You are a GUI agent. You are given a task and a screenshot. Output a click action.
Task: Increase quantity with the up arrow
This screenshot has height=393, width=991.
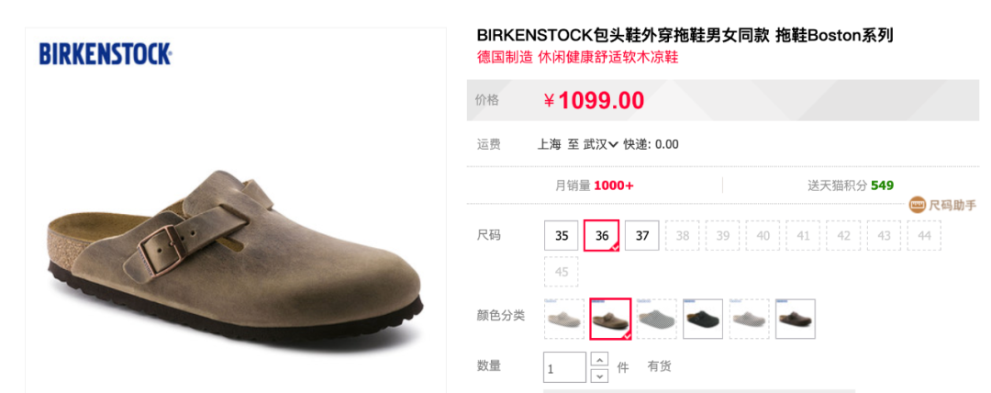click(599, 359)
